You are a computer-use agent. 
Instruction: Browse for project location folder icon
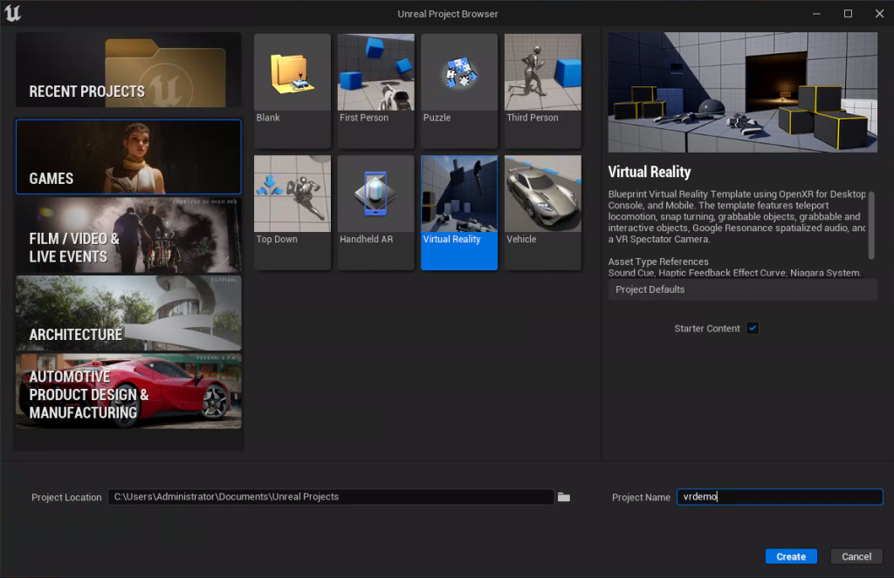pyautogui.click(x=564, y=497)
